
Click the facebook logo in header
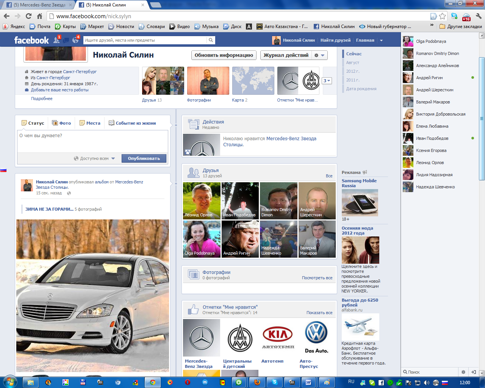[31, 40]
